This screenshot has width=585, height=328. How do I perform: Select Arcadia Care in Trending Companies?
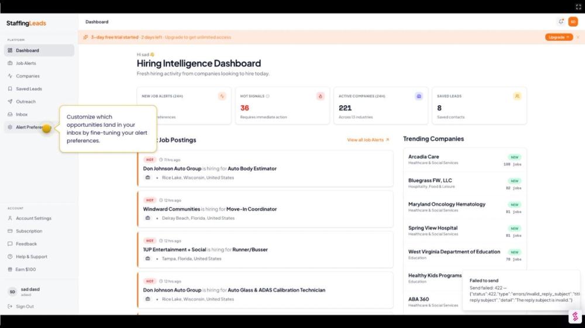pos(465,160)
